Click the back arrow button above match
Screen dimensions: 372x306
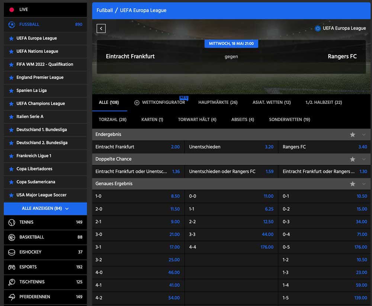coord(101,29)
